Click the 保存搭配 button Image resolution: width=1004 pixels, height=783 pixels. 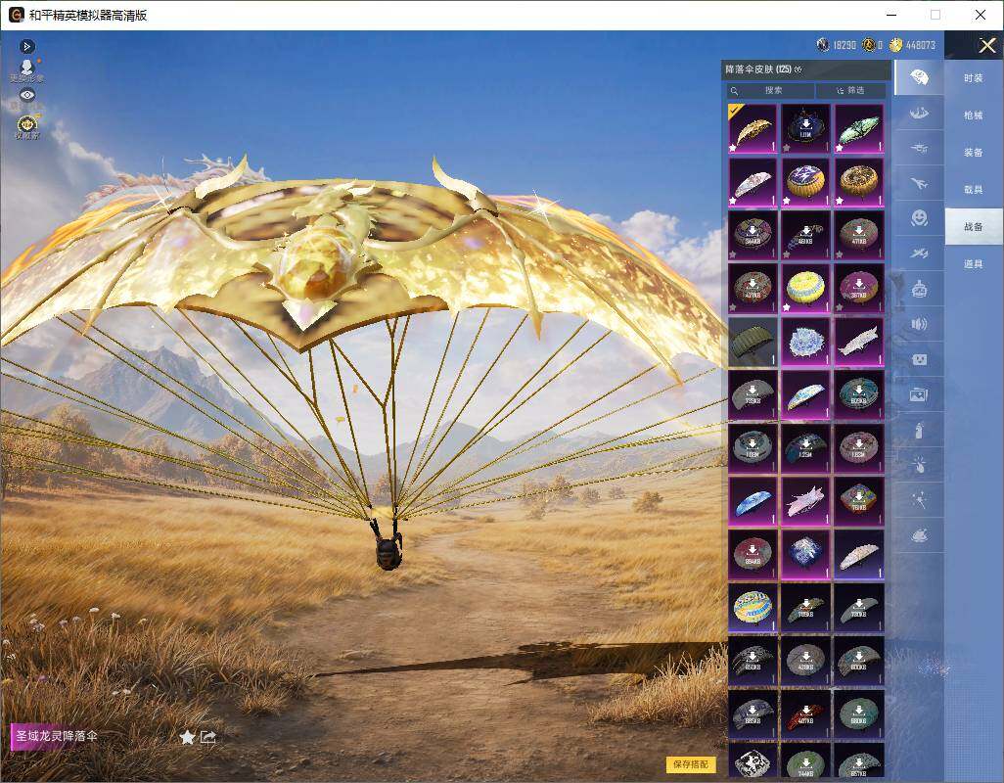coord(691,763)
